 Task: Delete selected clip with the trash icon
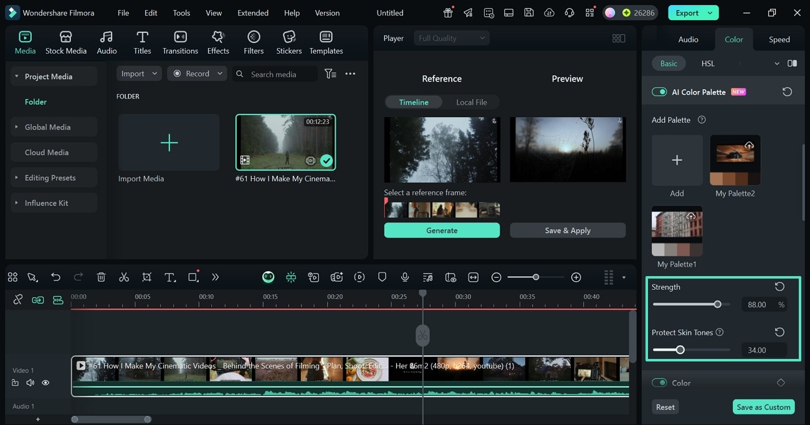pos(102,277)
